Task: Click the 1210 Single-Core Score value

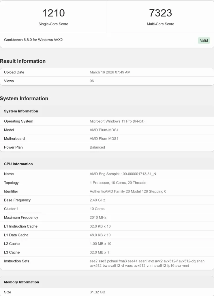Action: (x=53, y=13)
